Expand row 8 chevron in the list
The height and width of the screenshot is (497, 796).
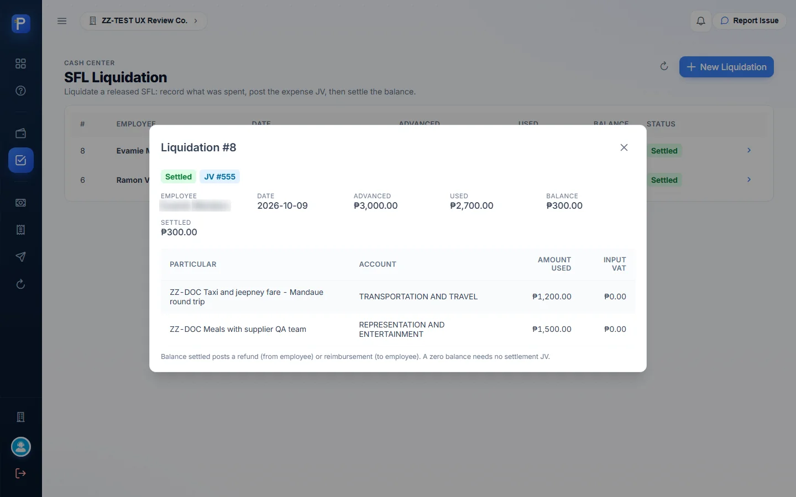click(x=749, y=150)
